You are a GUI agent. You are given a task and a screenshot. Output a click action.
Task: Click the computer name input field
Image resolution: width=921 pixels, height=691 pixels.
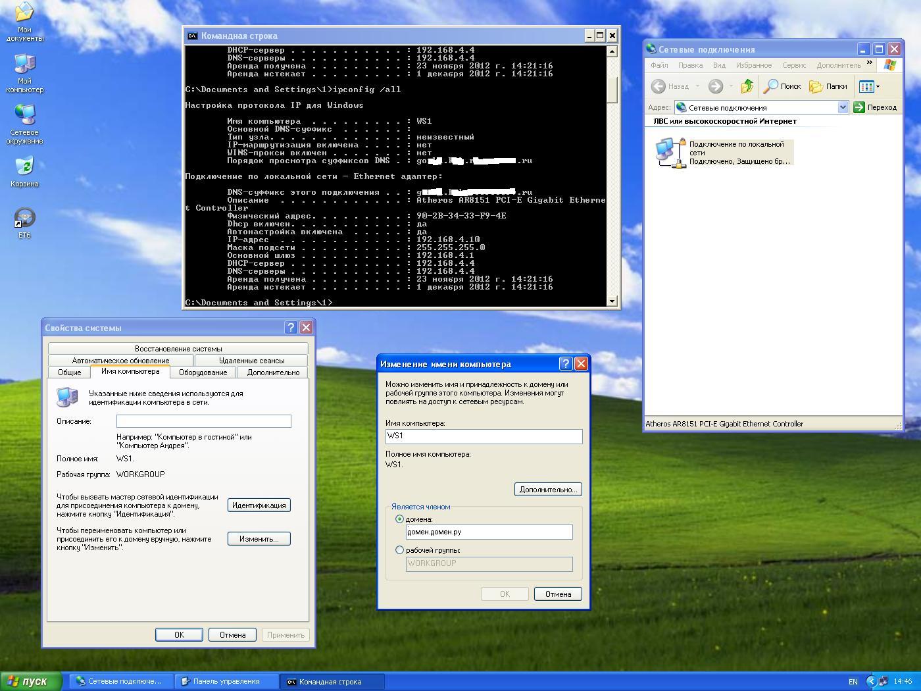tap(484, 436)
